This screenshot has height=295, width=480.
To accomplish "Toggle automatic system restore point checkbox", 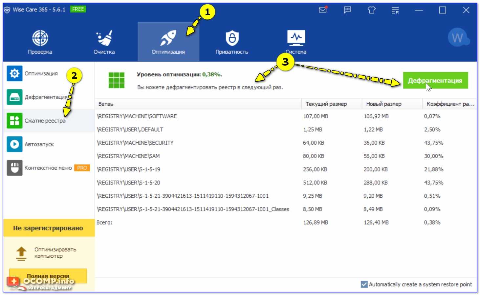I will click(x=364, y=284).
